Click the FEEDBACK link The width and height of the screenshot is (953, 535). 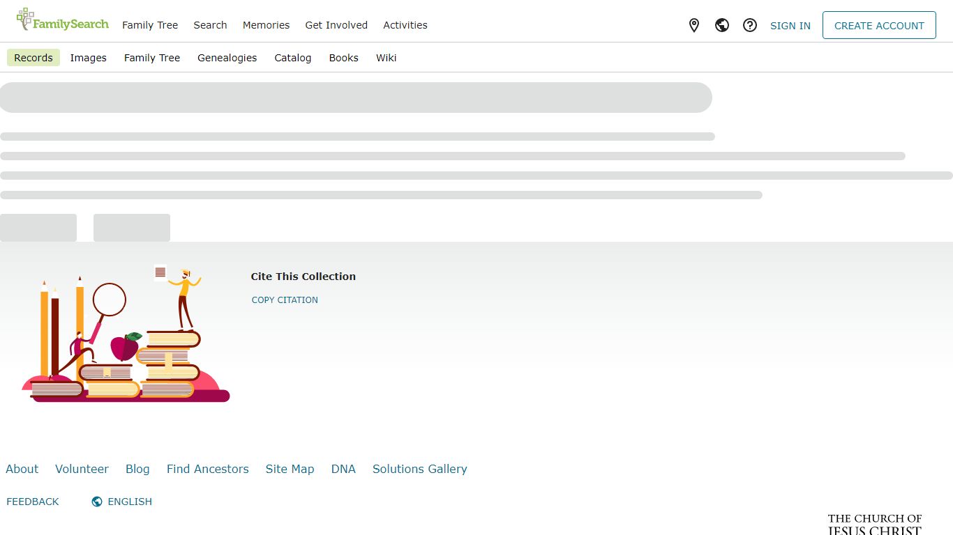(33, 502)
